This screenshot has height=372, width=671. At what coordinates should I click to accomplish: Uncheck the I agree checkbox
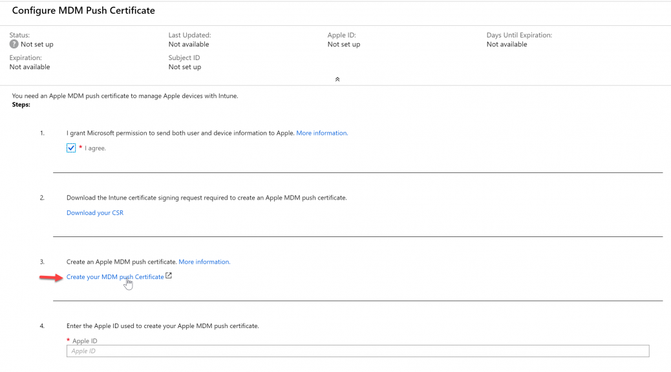[x=71, y=148]
